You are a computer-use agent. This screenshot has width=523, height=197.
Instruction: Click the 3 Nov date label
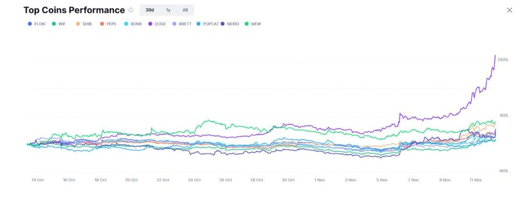[x=350, y=180]
